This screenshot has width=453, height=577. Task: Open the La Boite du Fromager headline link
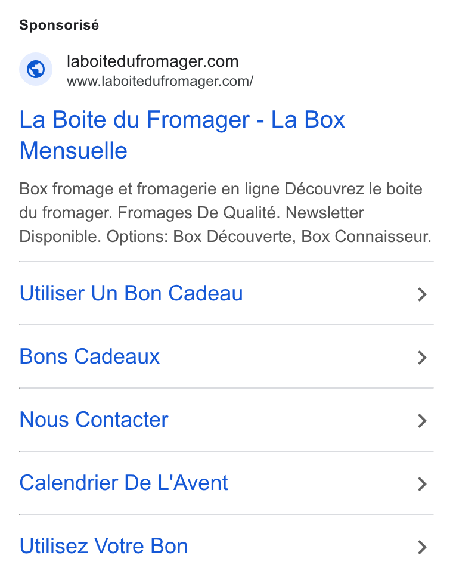[182, 135]
